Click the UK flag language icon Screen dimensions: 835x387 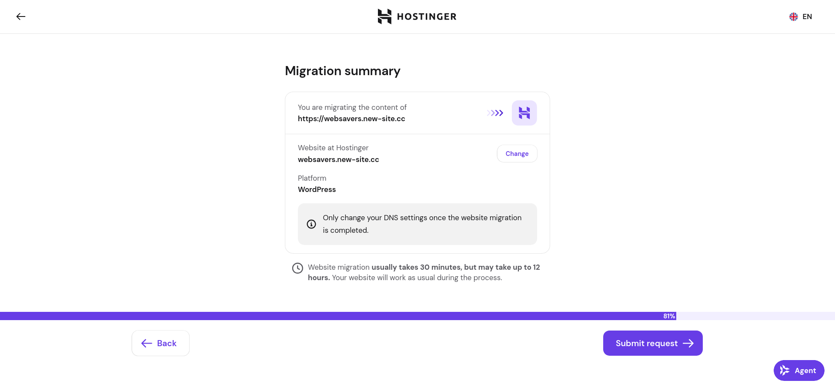pyautogui.click(x=794, y=17)
